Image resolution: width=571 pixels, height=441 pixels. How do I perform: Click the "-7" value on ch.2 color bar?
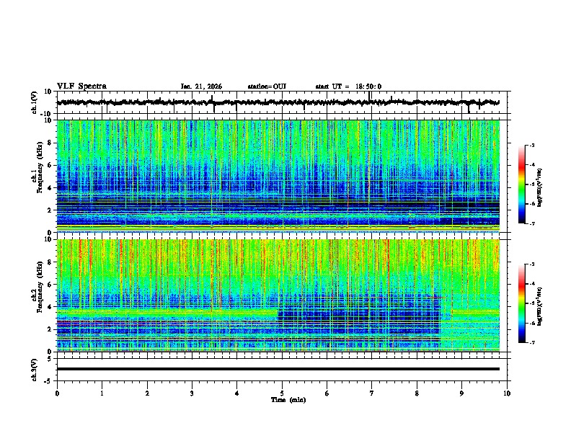[532, 342]
